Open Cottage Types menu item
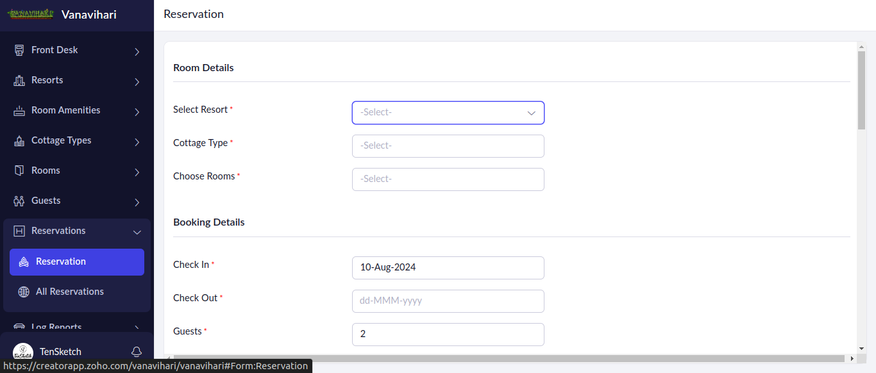876x373 pixels. coord(77,140)
